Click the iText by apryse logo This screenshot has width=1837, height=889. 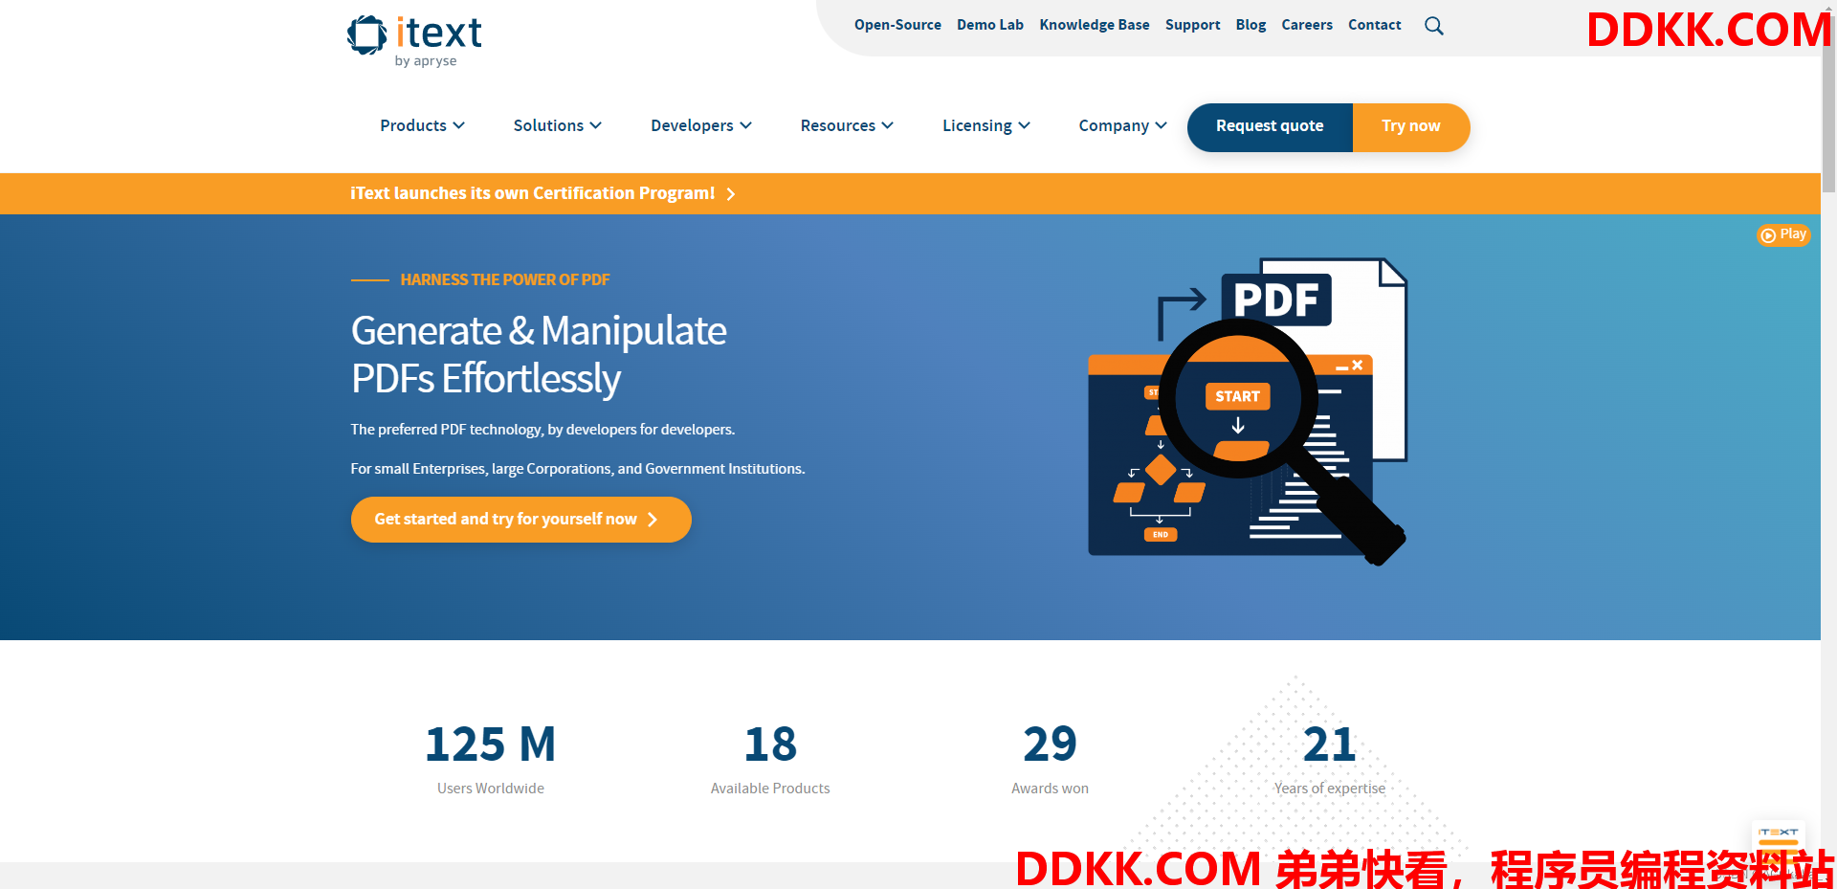[x=414, y=41]
